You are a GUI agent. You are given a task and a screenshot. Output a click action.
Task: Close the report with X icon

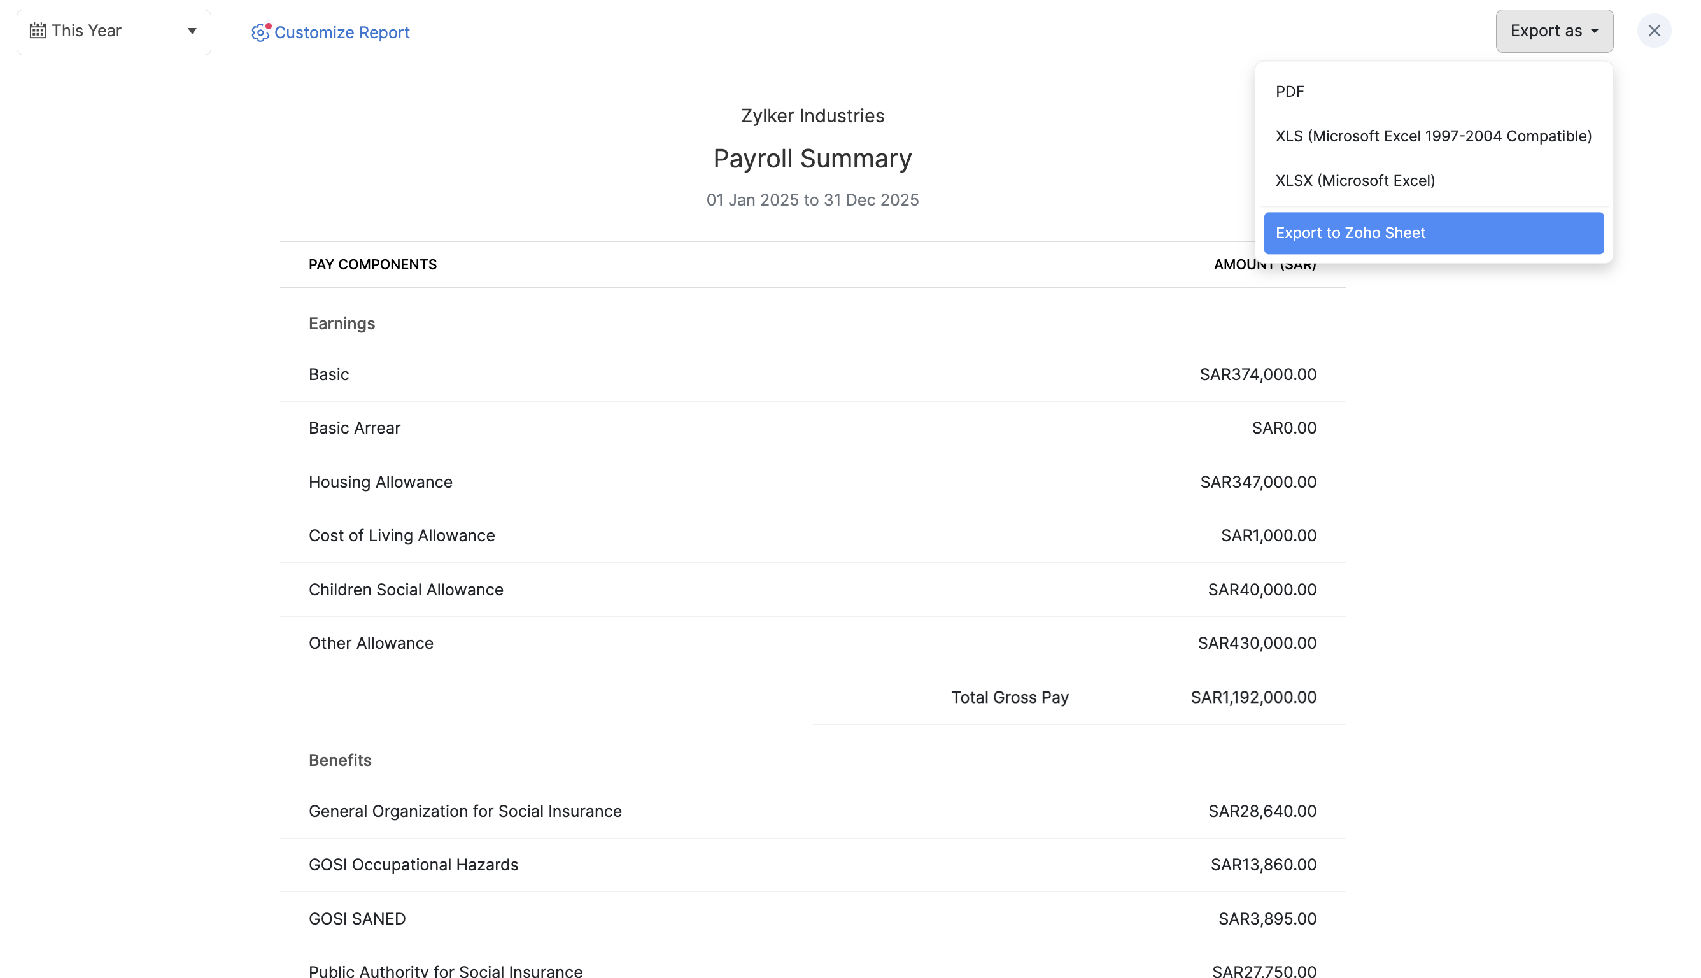coord(1653,31)
